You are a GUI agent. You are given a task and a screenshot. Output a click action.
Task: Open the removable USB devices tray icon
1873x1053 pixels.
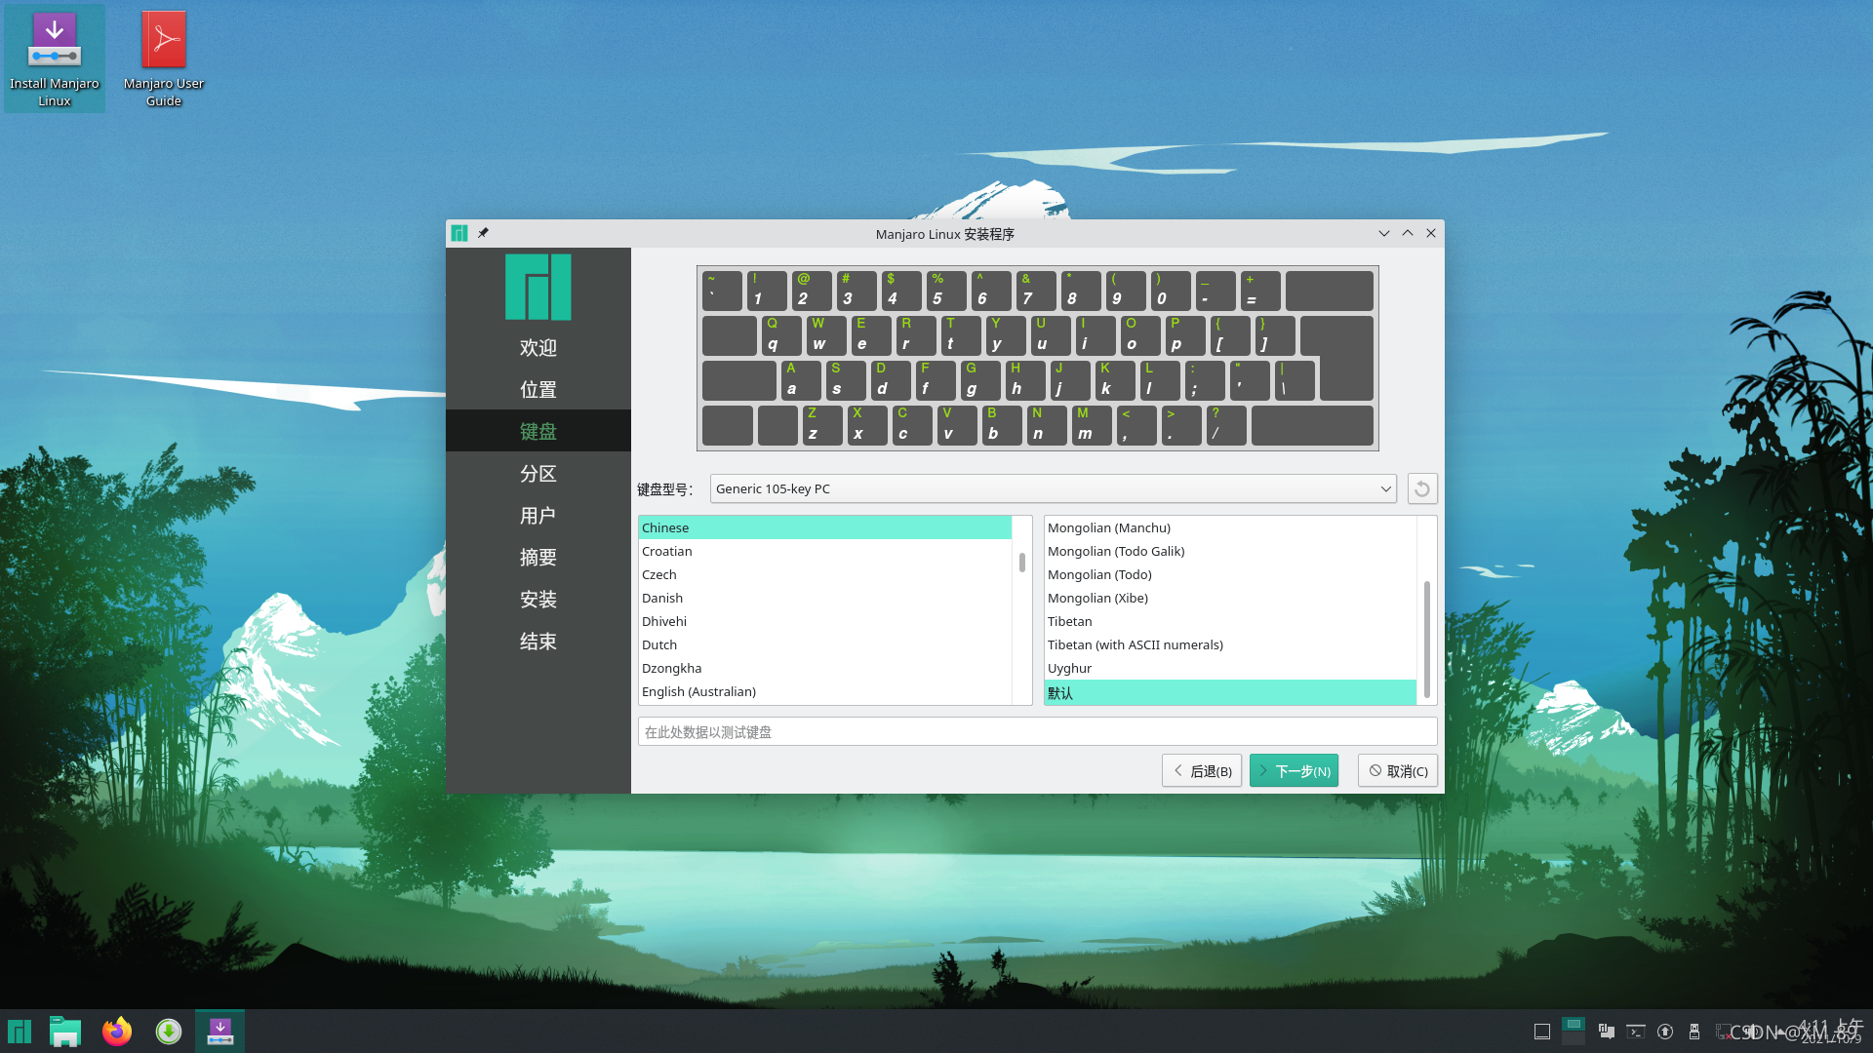[1694, 1032]
